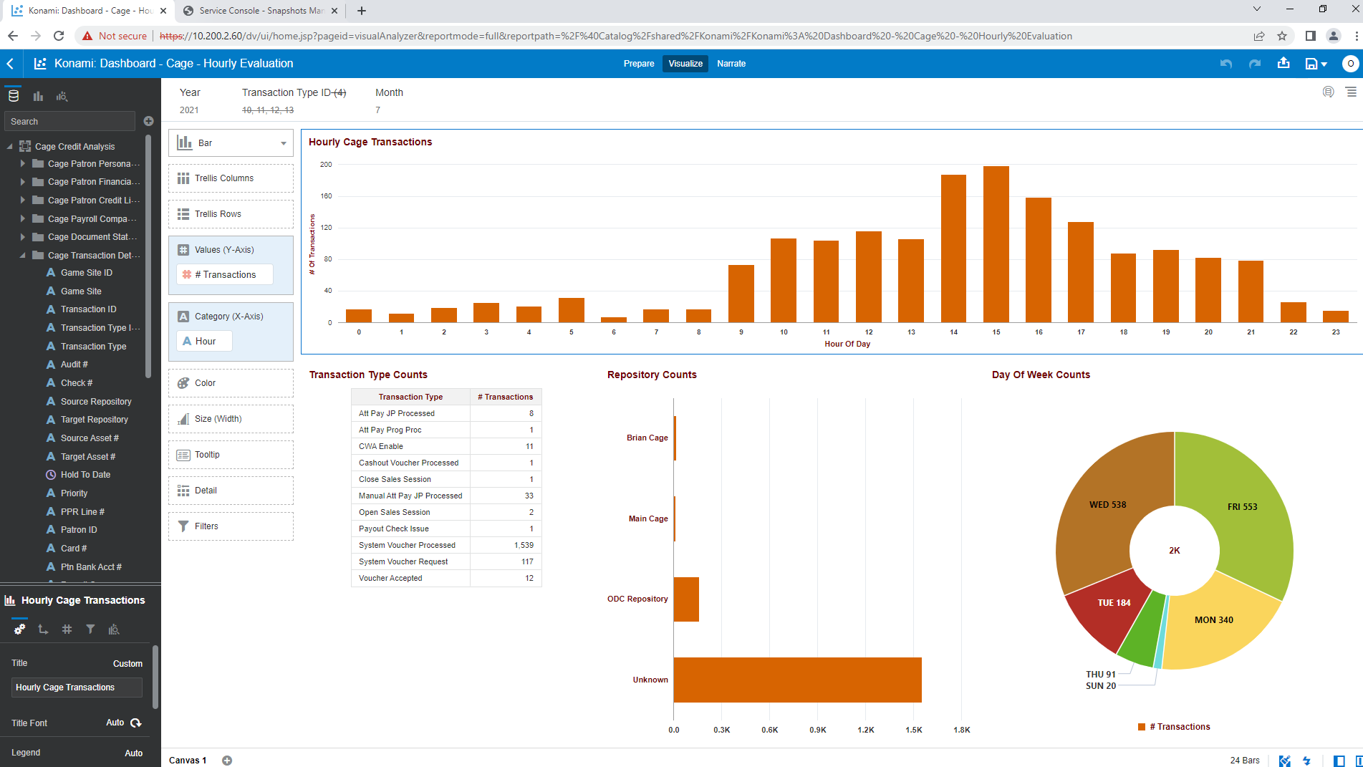Click the # Transactions value pill
Viewport: 1363px width, 767px height.
pyautogui.click(x=225, y=274)
